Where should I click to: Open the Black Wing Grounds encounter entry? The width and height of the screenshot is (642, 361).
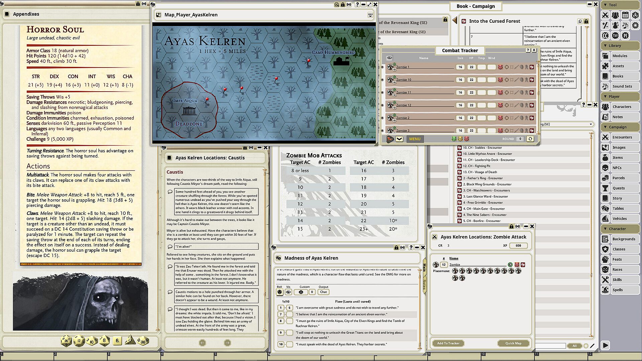[x=487, y=184]
